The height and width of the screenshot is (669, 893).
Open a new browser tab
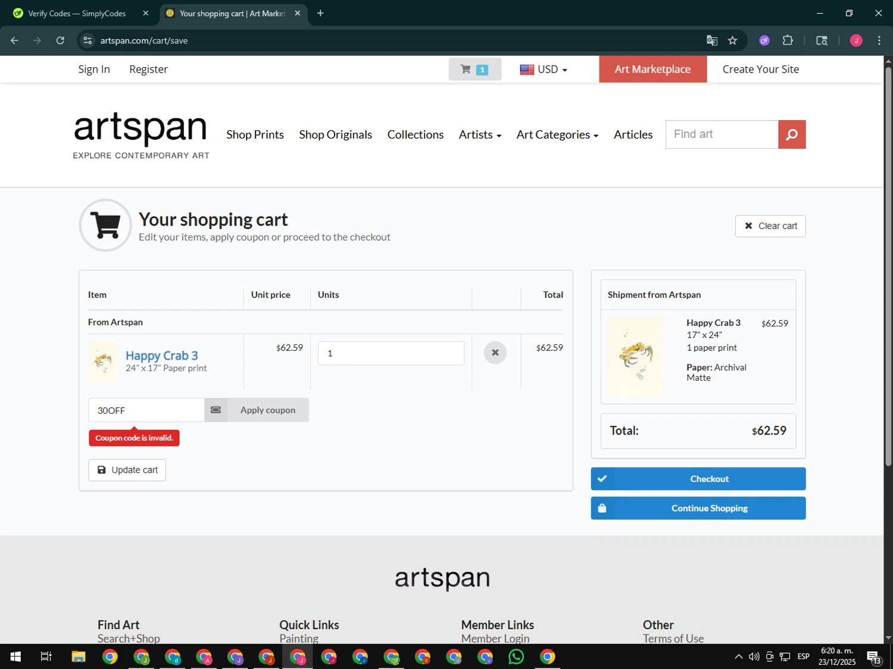pos(320,13)
